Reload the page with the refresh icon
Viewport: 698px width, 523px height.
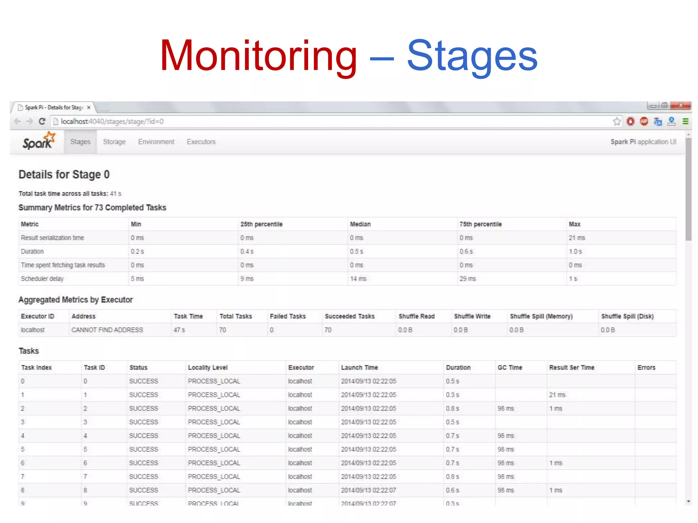tap(42, 122)
